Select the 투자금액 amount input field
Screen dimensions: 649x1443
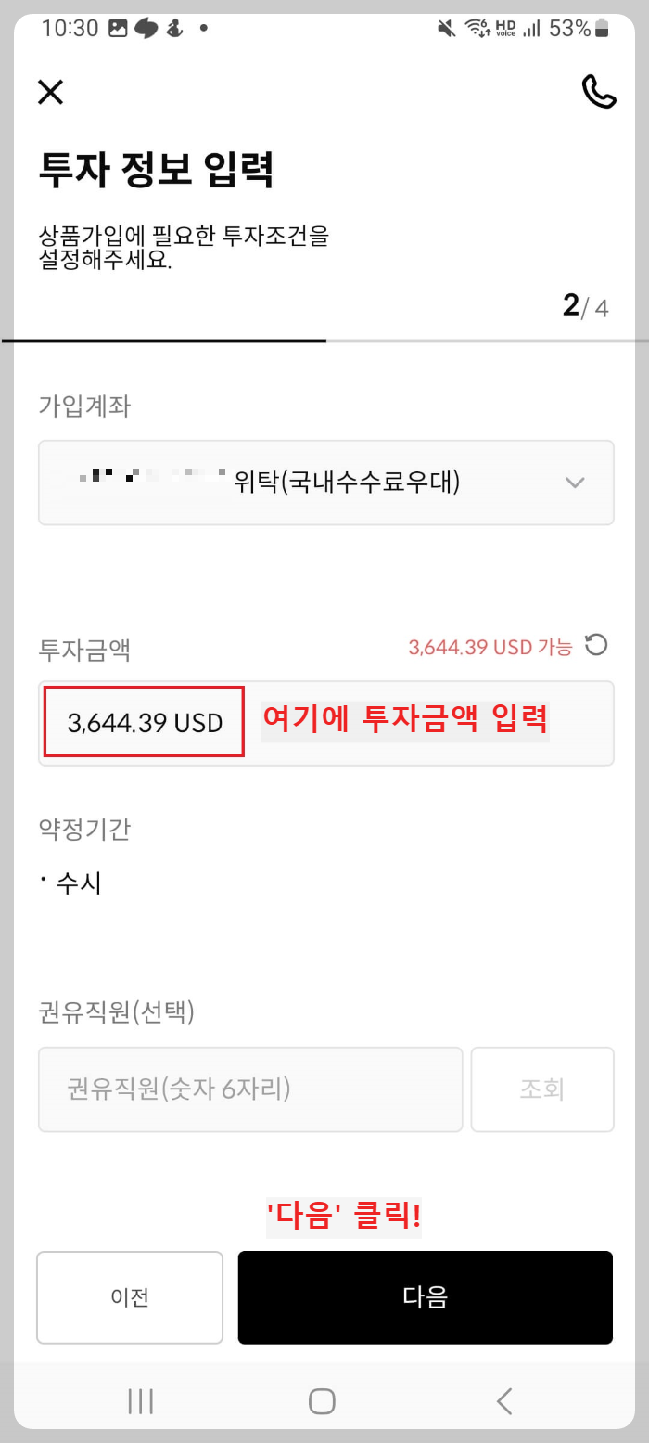pyautogui.click(x=144, y=722)
